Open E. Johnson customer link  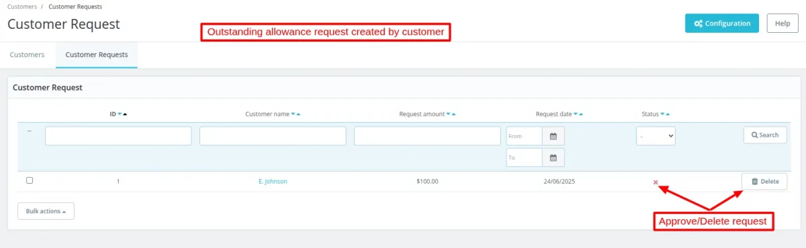point(273,181)
